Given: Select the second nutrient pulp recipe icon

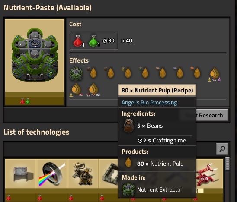Looking at the screenshot, I should [109, 73].
